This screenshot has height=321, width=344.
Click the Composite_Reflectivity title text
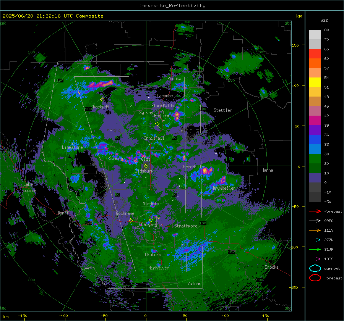(x=172, y=6)
